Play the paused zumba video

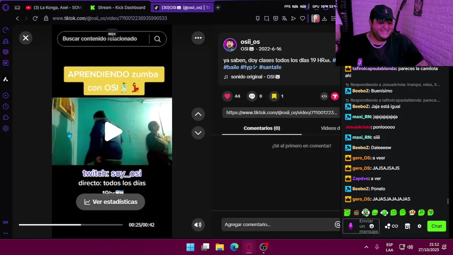click(x=113, y=132)
